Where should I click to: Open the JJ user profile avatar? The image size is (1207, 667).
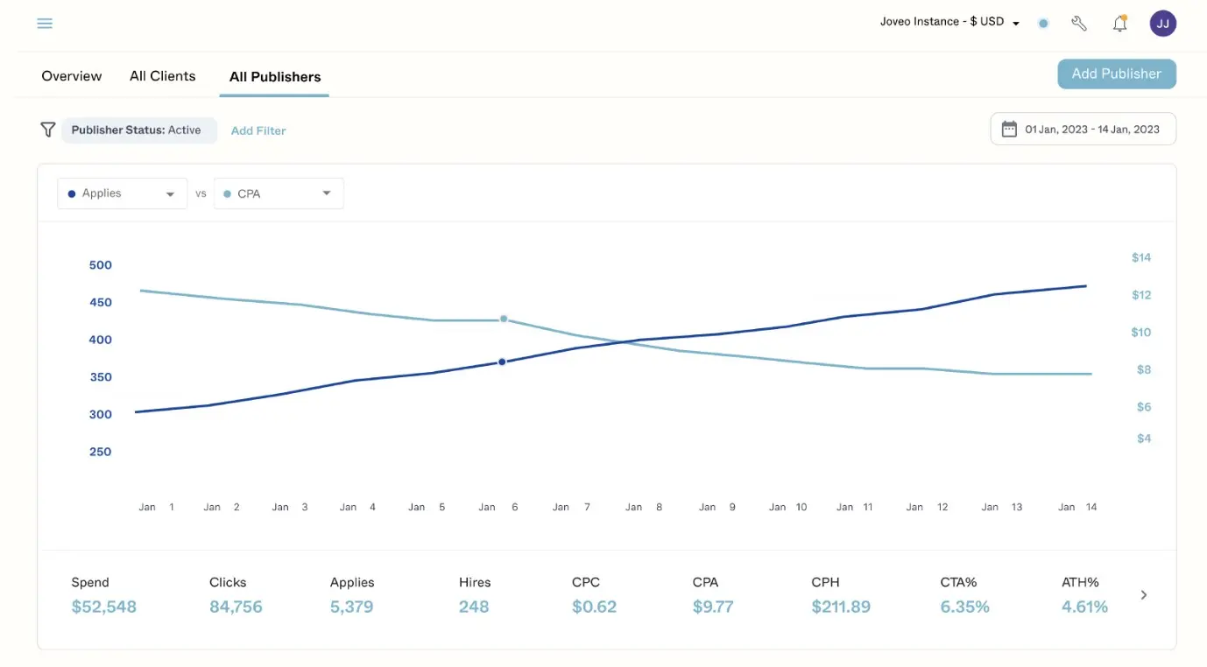click(x=1162, y=23)
